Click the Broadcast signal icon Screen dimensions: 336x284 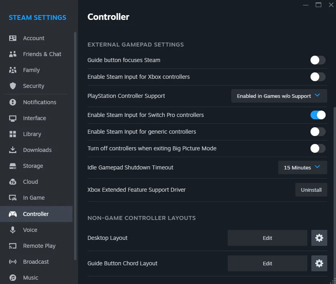pyautogui.click(x=13, y=262)
